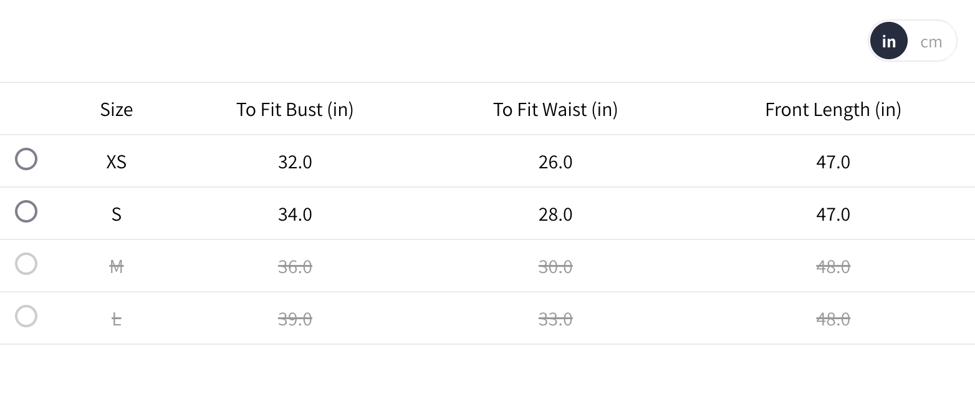Click the disabled L size radio button
This screenshot has height=394, width=975.
[26, 317]
